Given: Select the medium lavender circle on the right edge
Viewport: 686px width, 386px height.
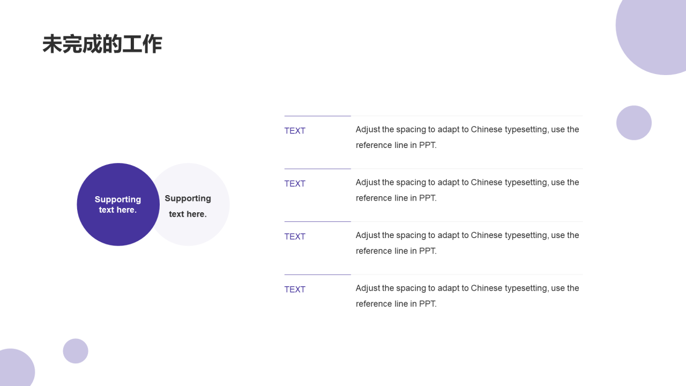Looking at the screenshot, I should (634, 123).
